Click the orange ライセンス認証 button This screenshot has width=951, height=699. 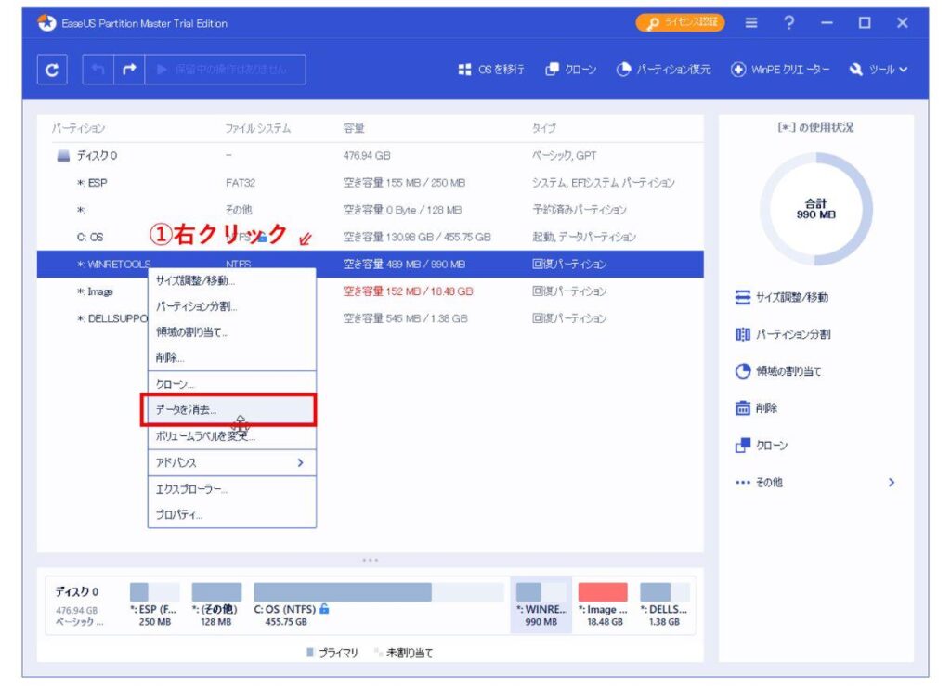pos(680,23)
